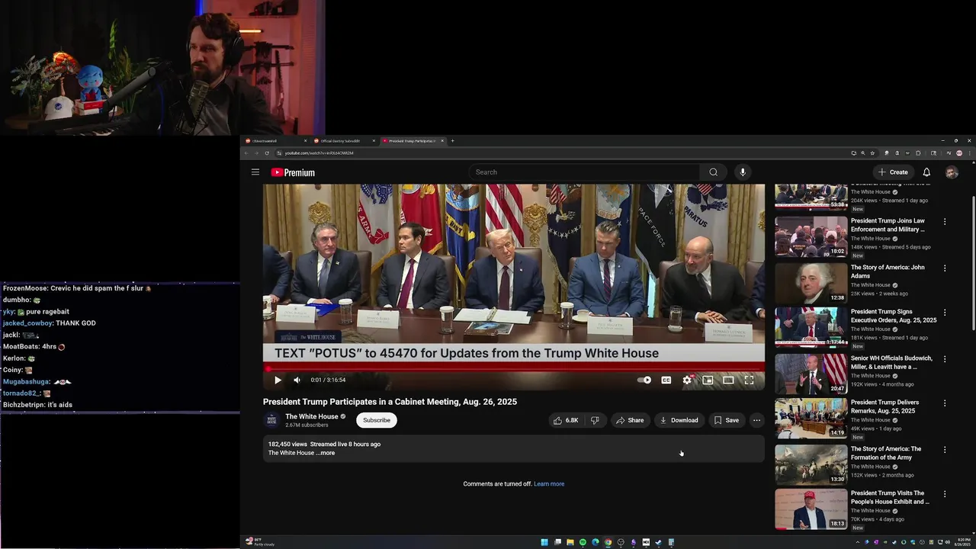Image resolution: width=976 pixels, height=549 pixels.
Task: Open John Adams video thumbnail
Action: click(811, 283)
